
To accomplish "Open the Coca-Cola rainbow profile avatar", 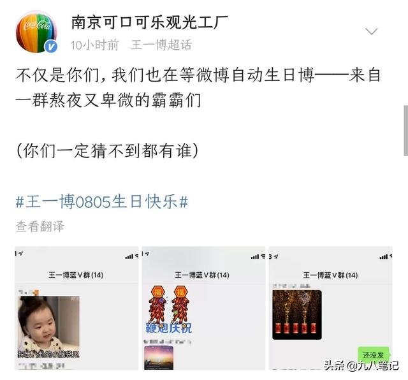I will [36, 32].
